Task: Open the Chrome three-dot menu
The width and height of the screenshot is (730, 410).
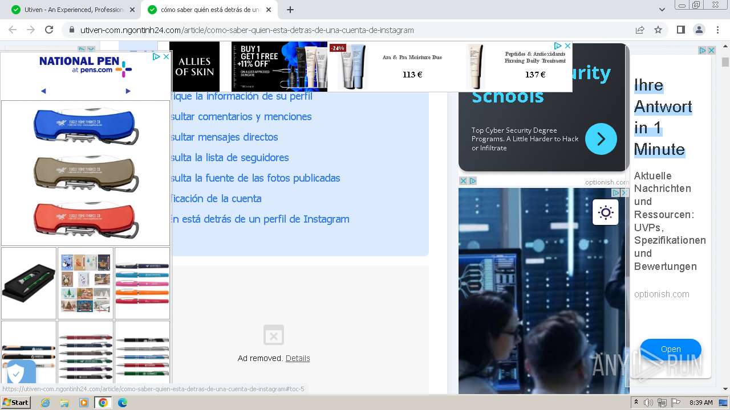Action: tap(717, 30)
